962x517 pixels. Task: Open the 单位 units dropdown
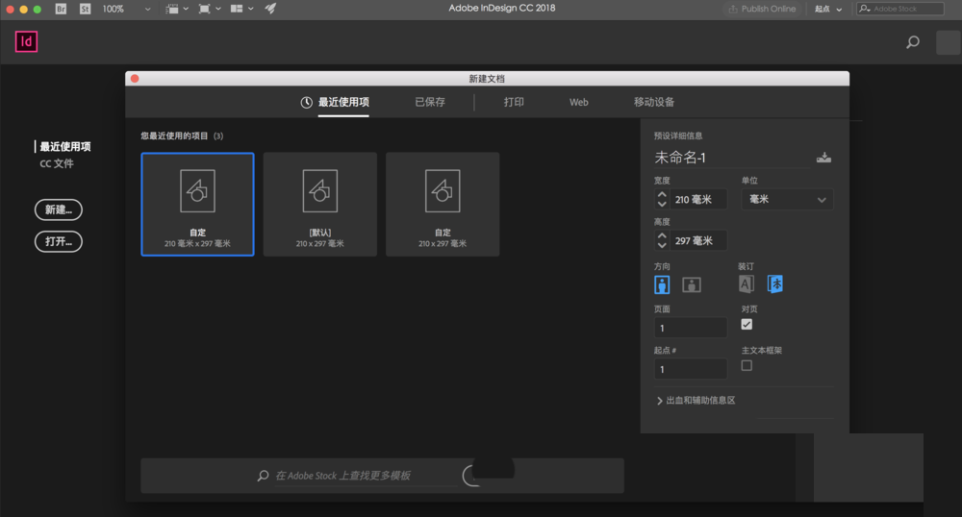point(786,200)
